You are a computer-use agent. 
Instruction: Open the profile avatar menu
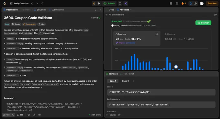[x=202, y=4]
